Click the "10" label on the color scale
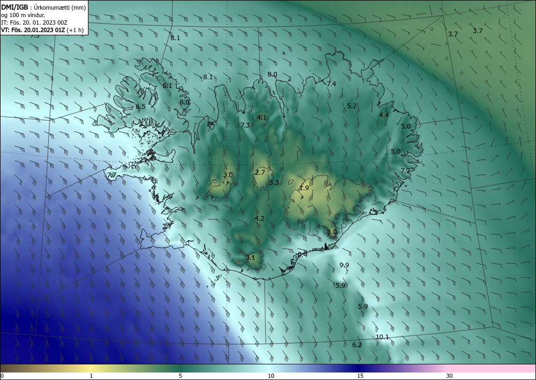 271,376
